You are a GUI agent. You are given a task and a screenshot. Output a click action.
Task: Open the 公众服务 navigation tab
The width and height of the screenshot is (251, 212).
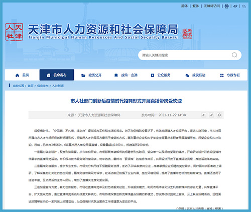[161, 75]
